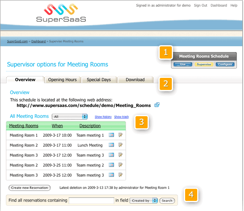Edit the 2009-3-17 12:00 reservation
244x211 pixels.
[x=121, y=155]
